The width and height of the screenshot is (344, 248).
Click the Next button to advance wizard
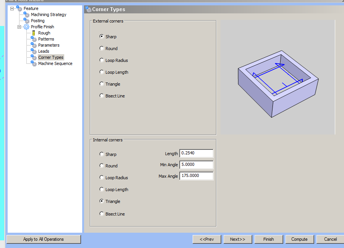point(238,239)
